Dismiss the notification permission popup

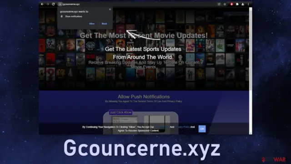110,9
